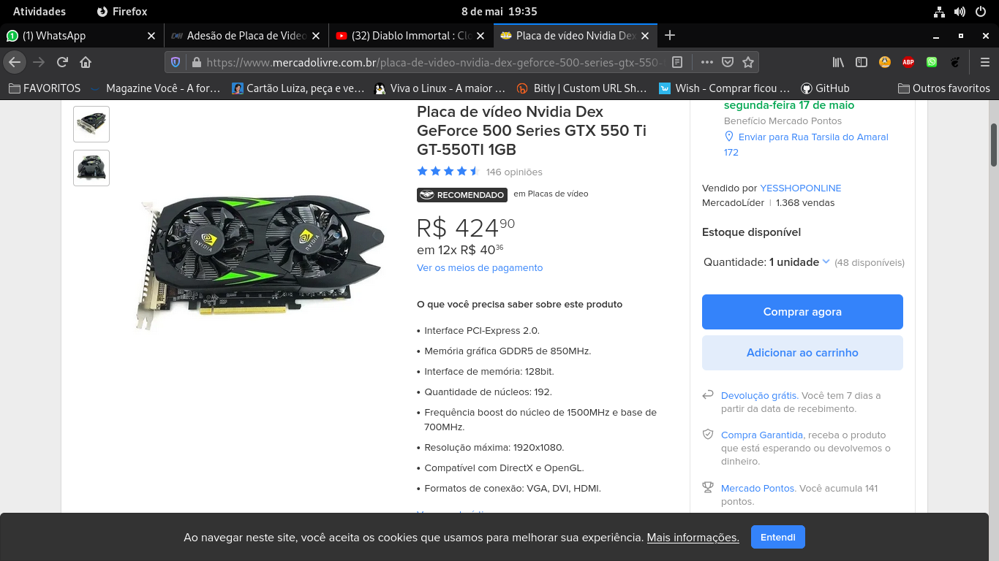Screen dimensions: 999x561
Task: Open seller YESSHOPONLINE link
Action: [x=801, y=188]
